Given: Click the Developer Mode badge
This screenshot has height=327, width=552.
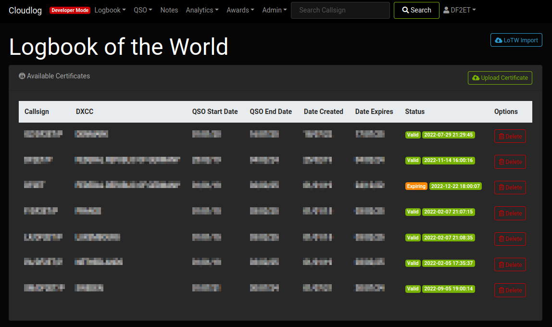Looking at the screenshot, I should [70, 10].
